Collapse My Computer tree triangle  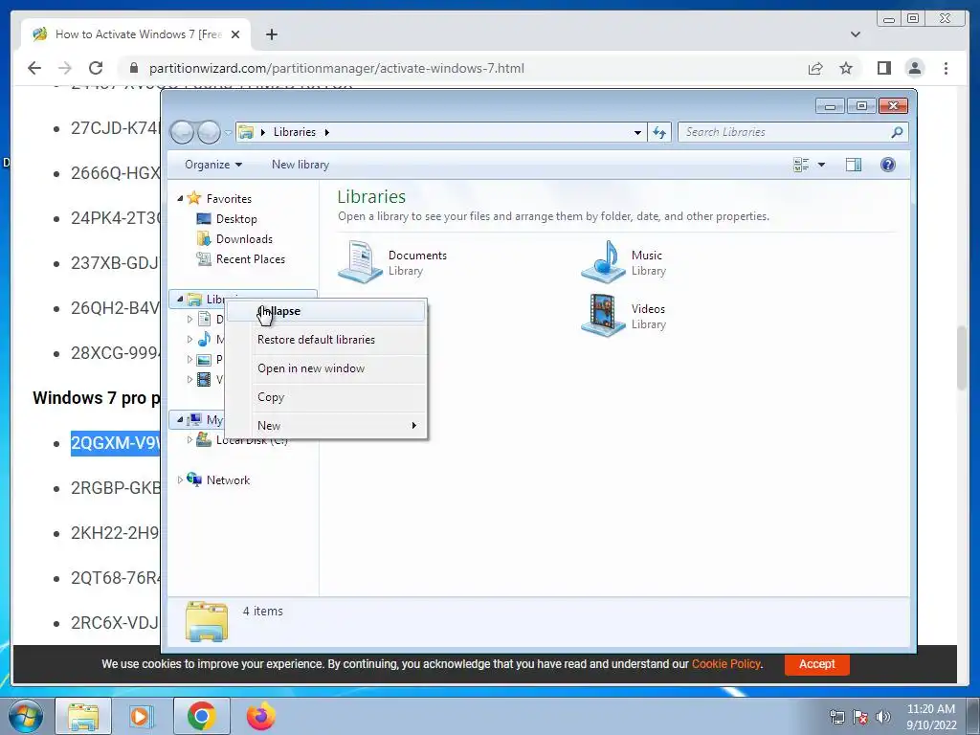click(x=180, y=419)
